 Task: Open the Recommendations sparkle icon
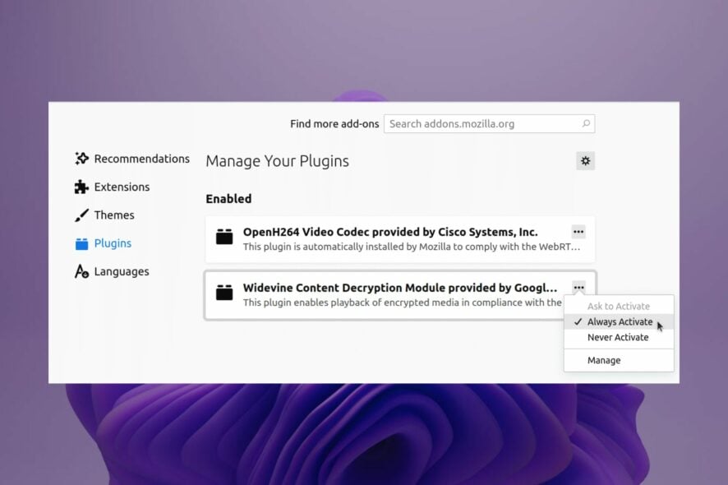81,159
